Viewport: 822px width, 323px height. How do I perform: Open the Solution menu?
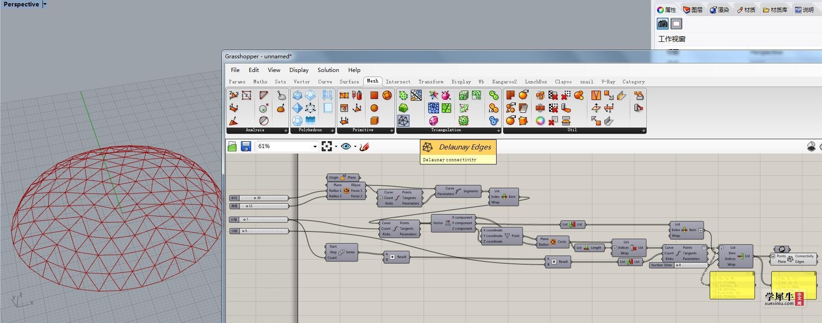coord(328,70)
